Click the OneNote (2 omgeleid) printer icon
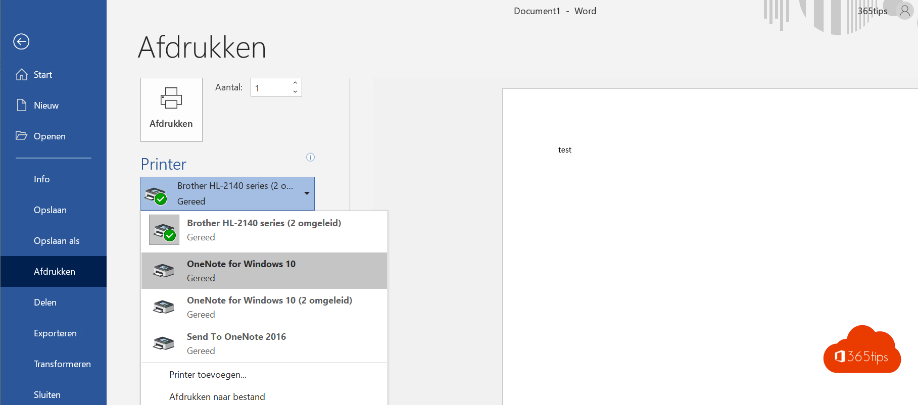Image resolution: width=918 pixels, height=405 pixels. [164, 307]
